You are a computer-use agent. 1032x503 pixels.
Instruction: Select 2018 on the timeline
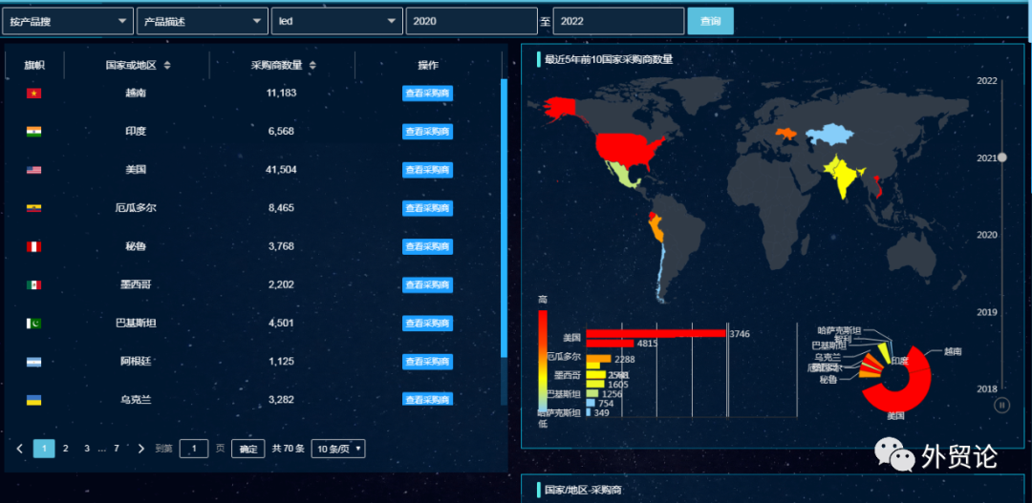(986, 388)
